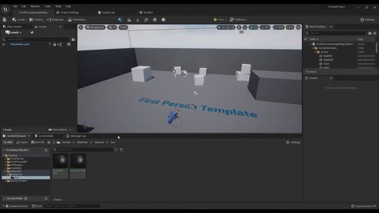Image resolution: width=379 pixels, height=213 pixels.
Task: Open the Edit menu
Action: 24,7
